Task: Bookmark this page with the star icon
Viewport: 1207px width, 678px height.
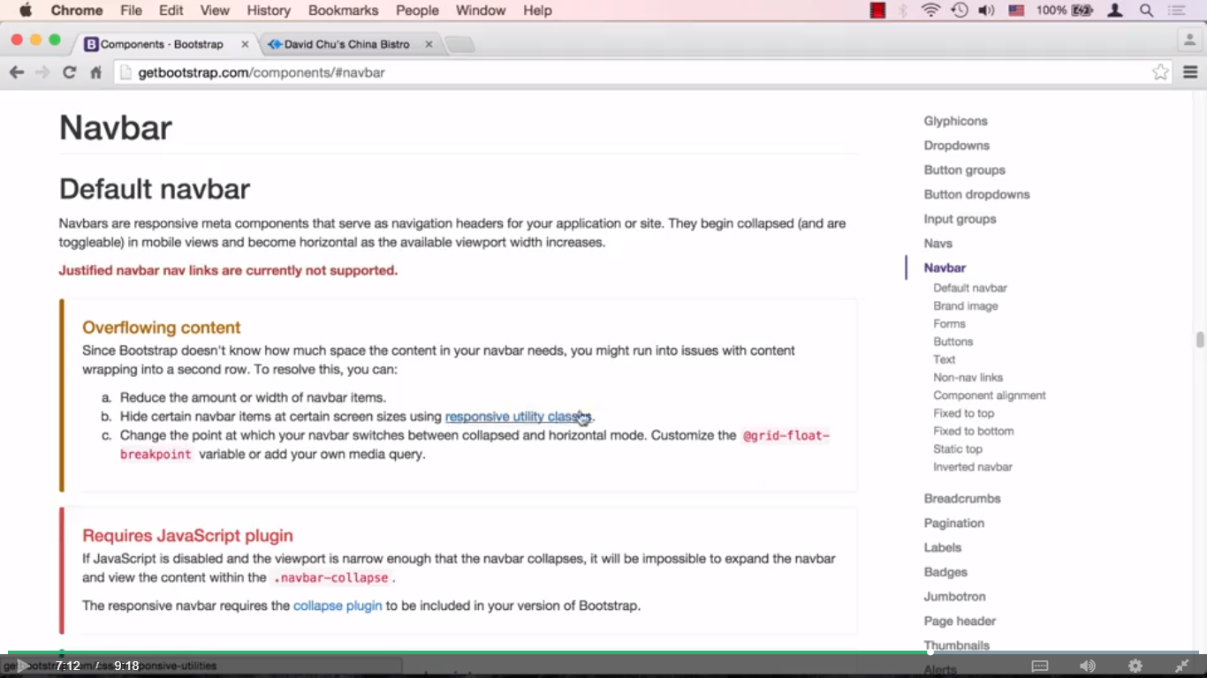Action: pos(1160,72)
